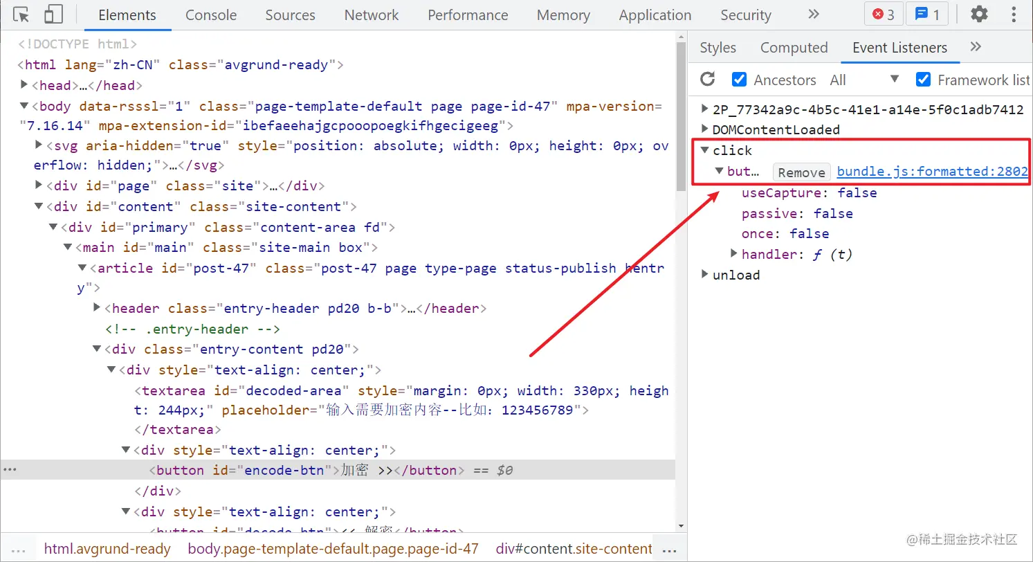The height and width of the screenshot is (562, 1033).
Task: Activate the inspect element picker icon
Action: click(x=21, y=15)
